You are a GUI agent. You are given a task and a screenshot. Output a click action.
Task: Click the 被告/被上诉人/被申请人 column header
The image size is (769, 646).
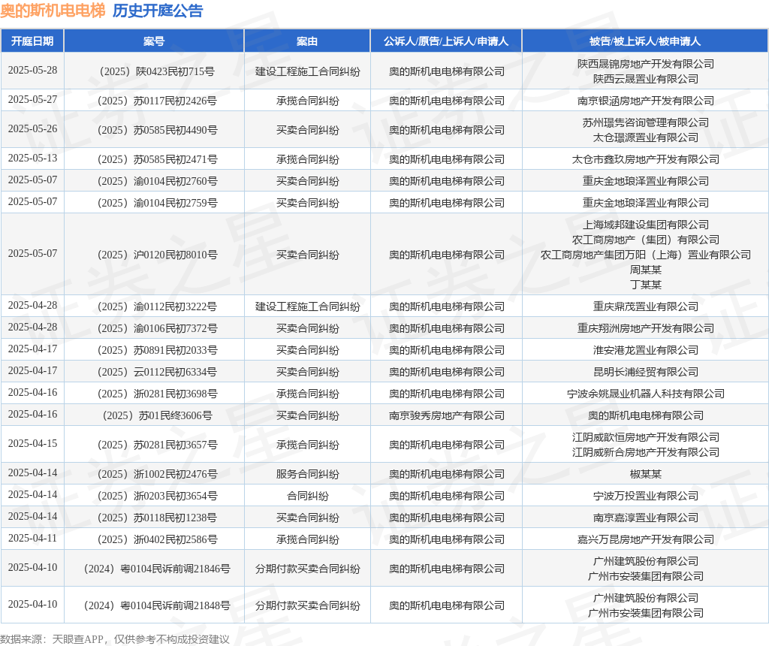645,41
